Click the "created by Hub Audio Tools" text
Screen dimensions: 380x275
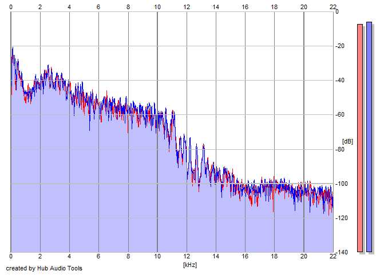44,268
